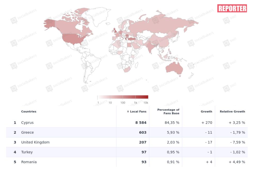Click the - 17 growth value
Image resolution: width=253 pixels, height=171 pixels.
pos(209,142)
